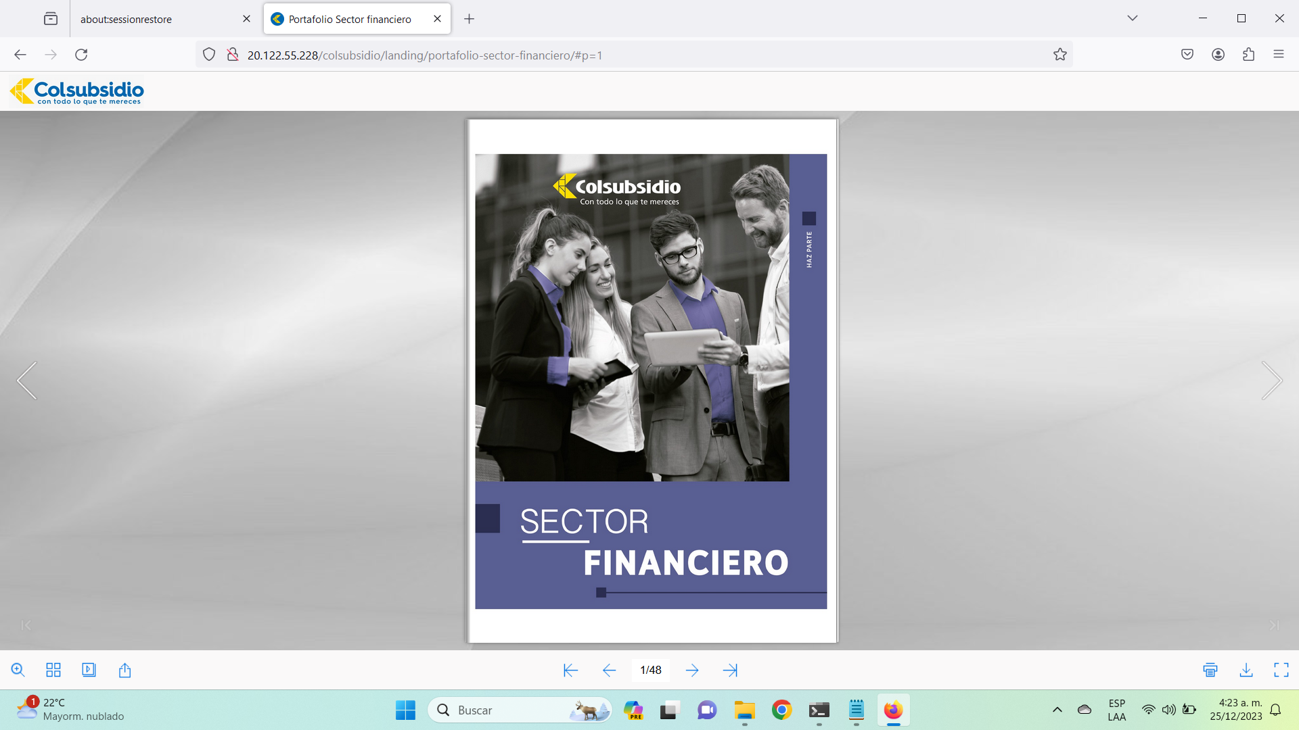Click the 1/48 page number field

650,670
